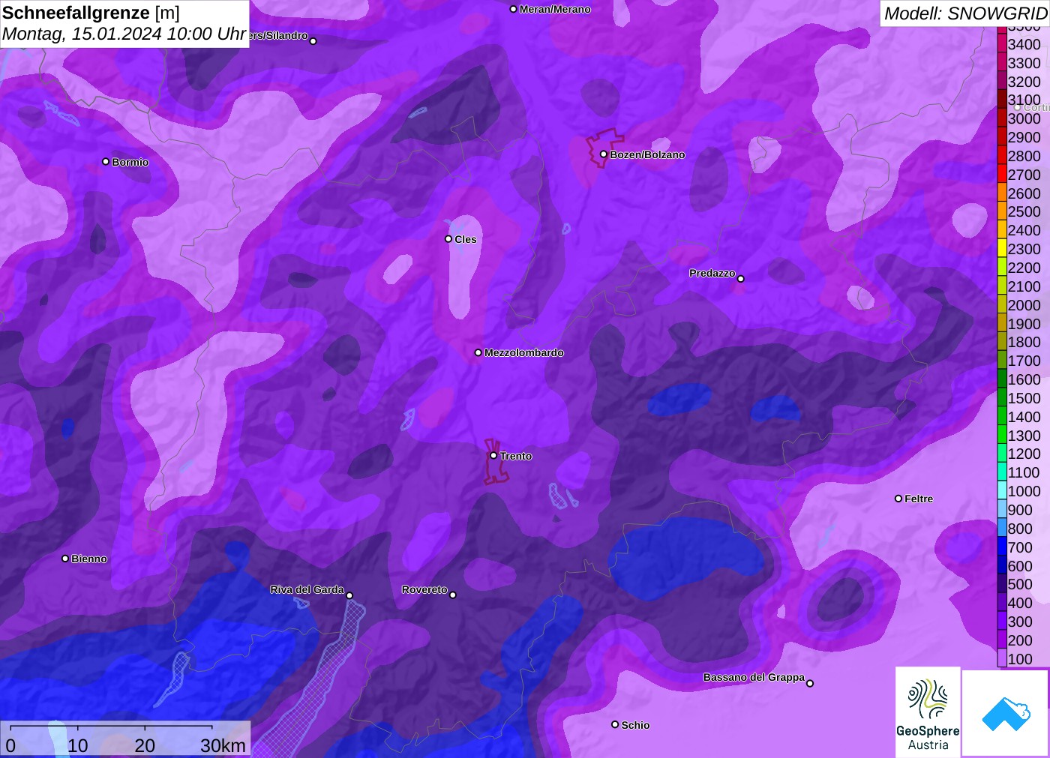Select the Feltre location marker
Screen dimensions: 1050x758
click(898, 499)
